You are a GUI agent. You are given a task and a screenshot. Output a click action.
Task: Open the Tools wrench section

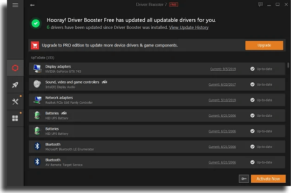(x=15, y=101)
